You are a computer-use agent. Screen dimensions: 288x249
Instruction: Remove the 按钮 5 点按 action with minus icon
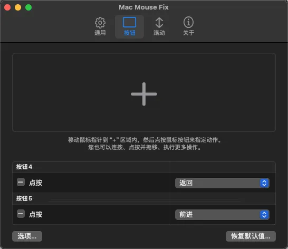coord(21,214)
